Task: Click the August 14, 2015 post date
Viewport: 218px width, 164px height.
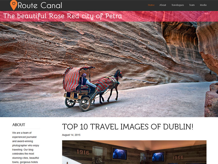Action: 71,135
